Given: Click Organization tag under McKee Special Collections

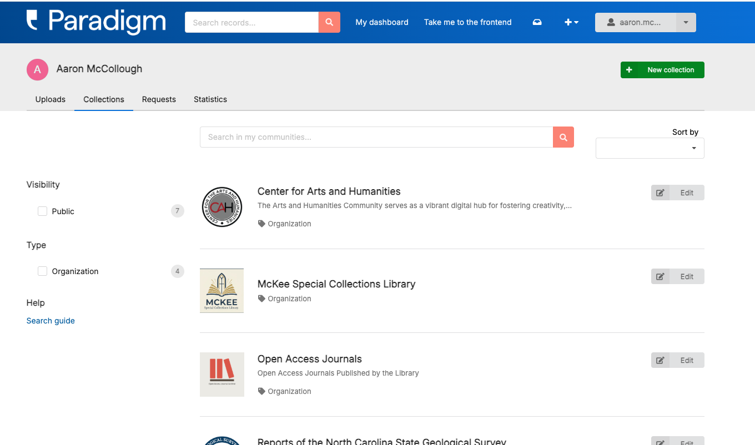Looking at the screenshot, I should point(285,299).
